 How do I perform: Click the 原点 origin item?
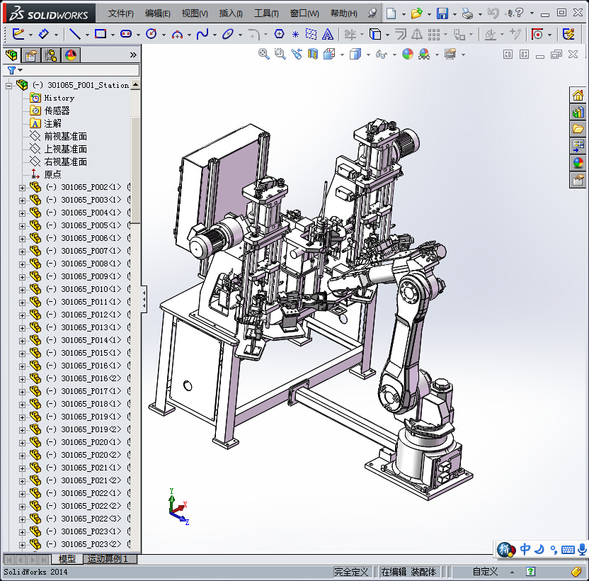tap(52, 174)
